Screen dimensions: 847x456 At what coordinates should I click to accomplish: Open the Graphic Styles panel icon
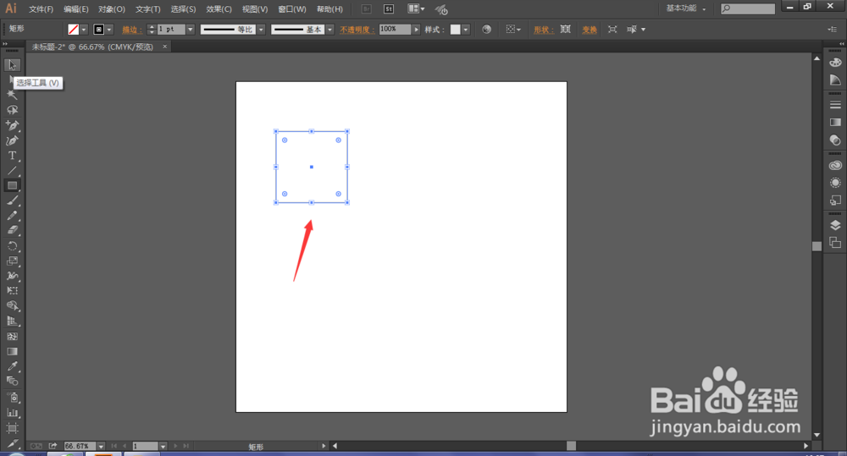click(835, 201)
